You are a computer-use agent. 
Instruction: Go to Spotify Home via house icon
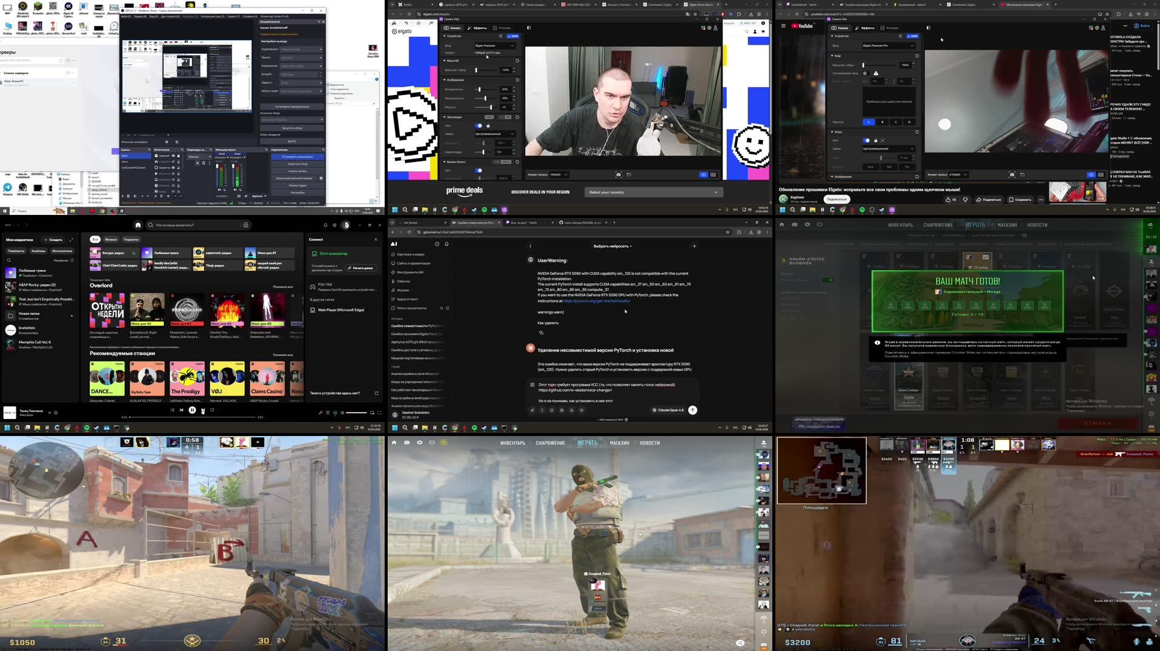(138, 225)
